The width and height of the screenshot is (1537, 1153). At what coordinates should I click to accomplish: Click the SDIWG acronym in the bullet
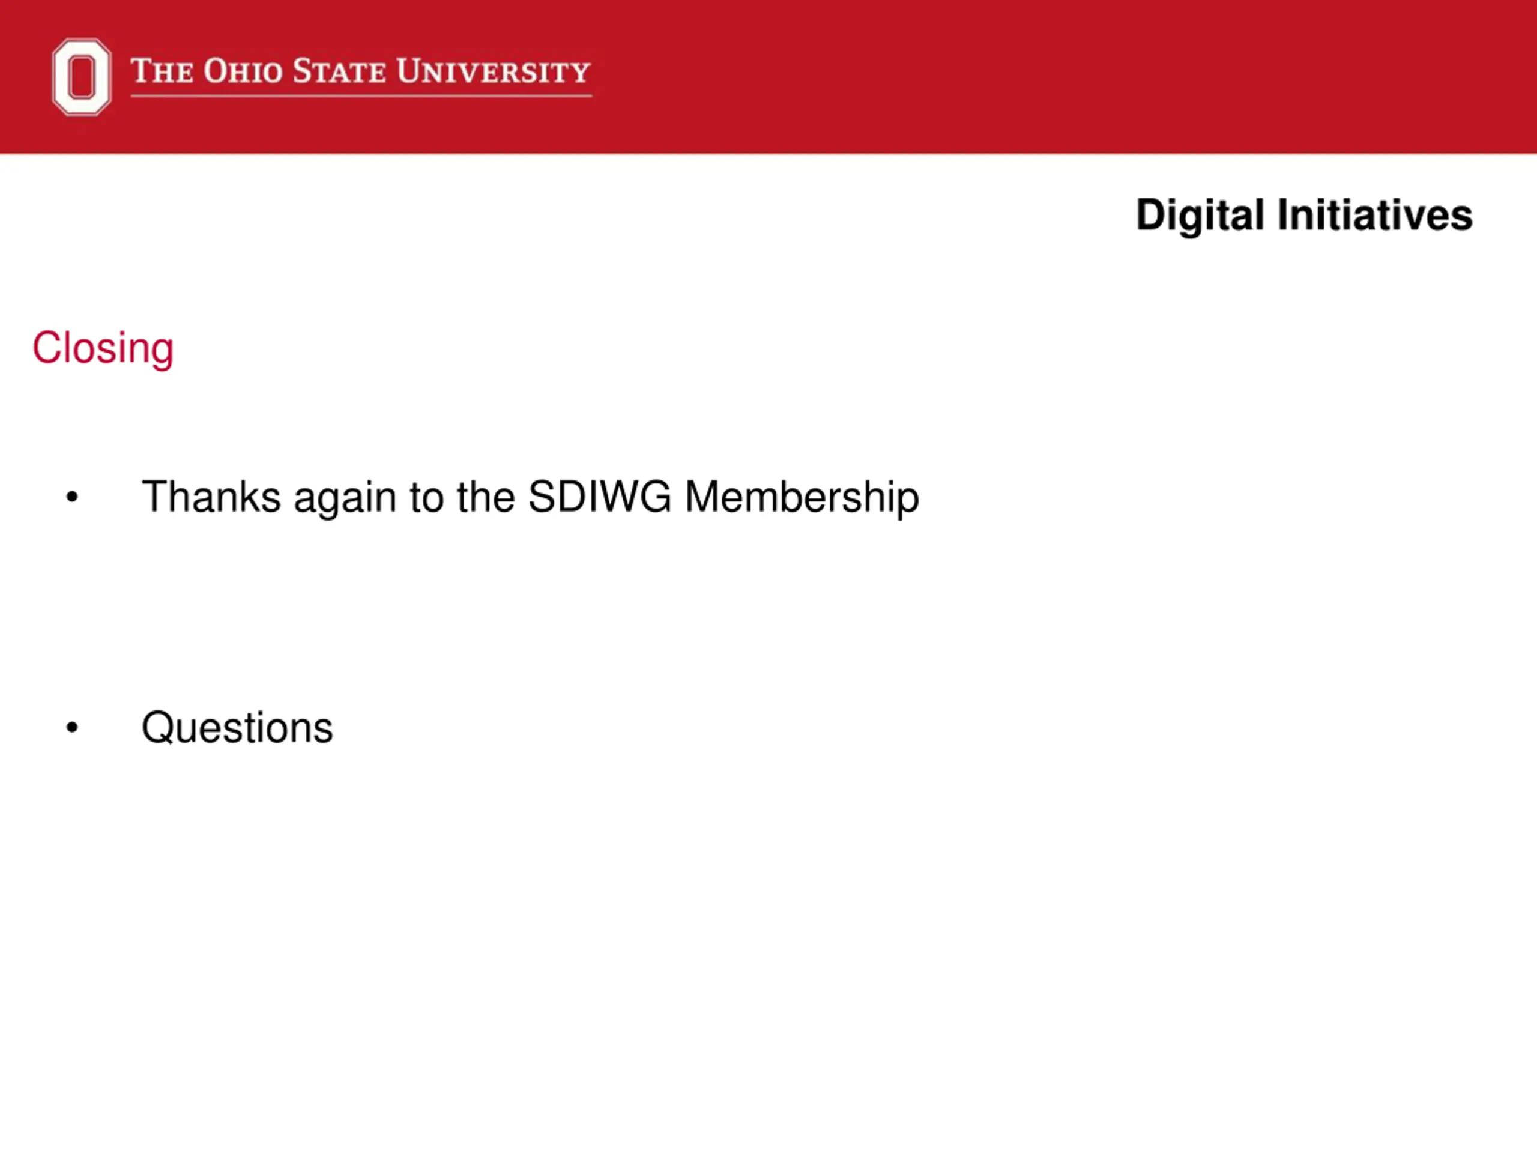click(600, 497)
